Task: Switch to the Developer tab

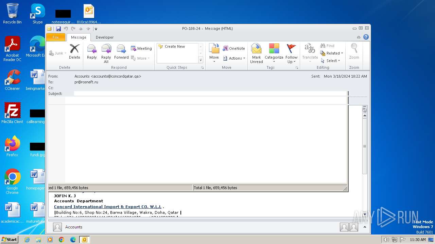Action: (x=105, y=37)
